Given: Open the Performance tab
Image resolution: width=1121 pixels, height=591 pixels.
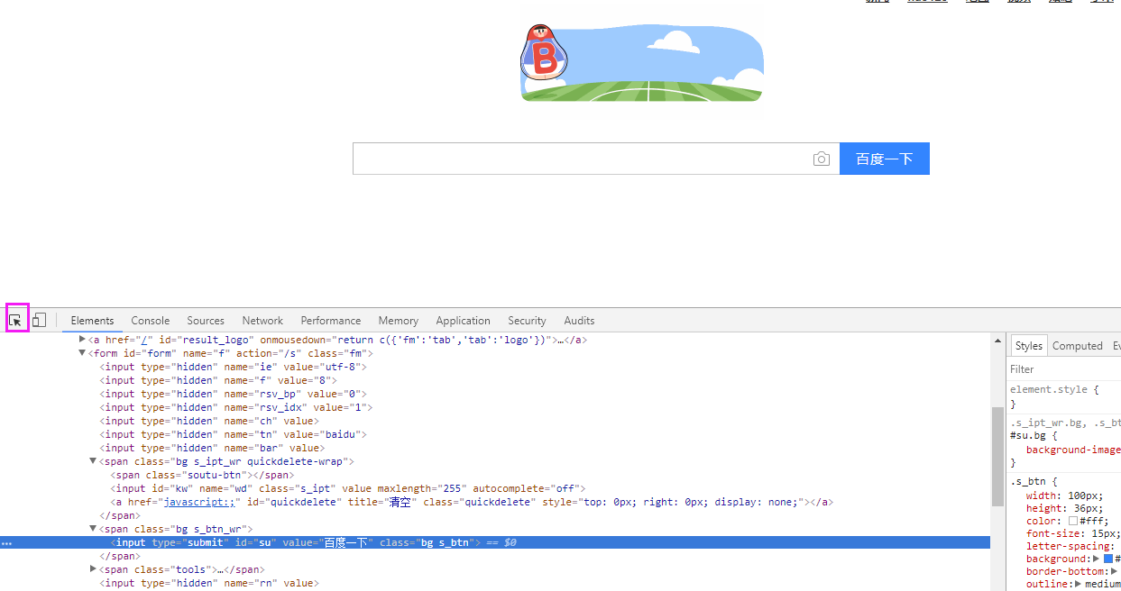Looking at the screenshot, I should pyautogui.click(x=331, y=321).
